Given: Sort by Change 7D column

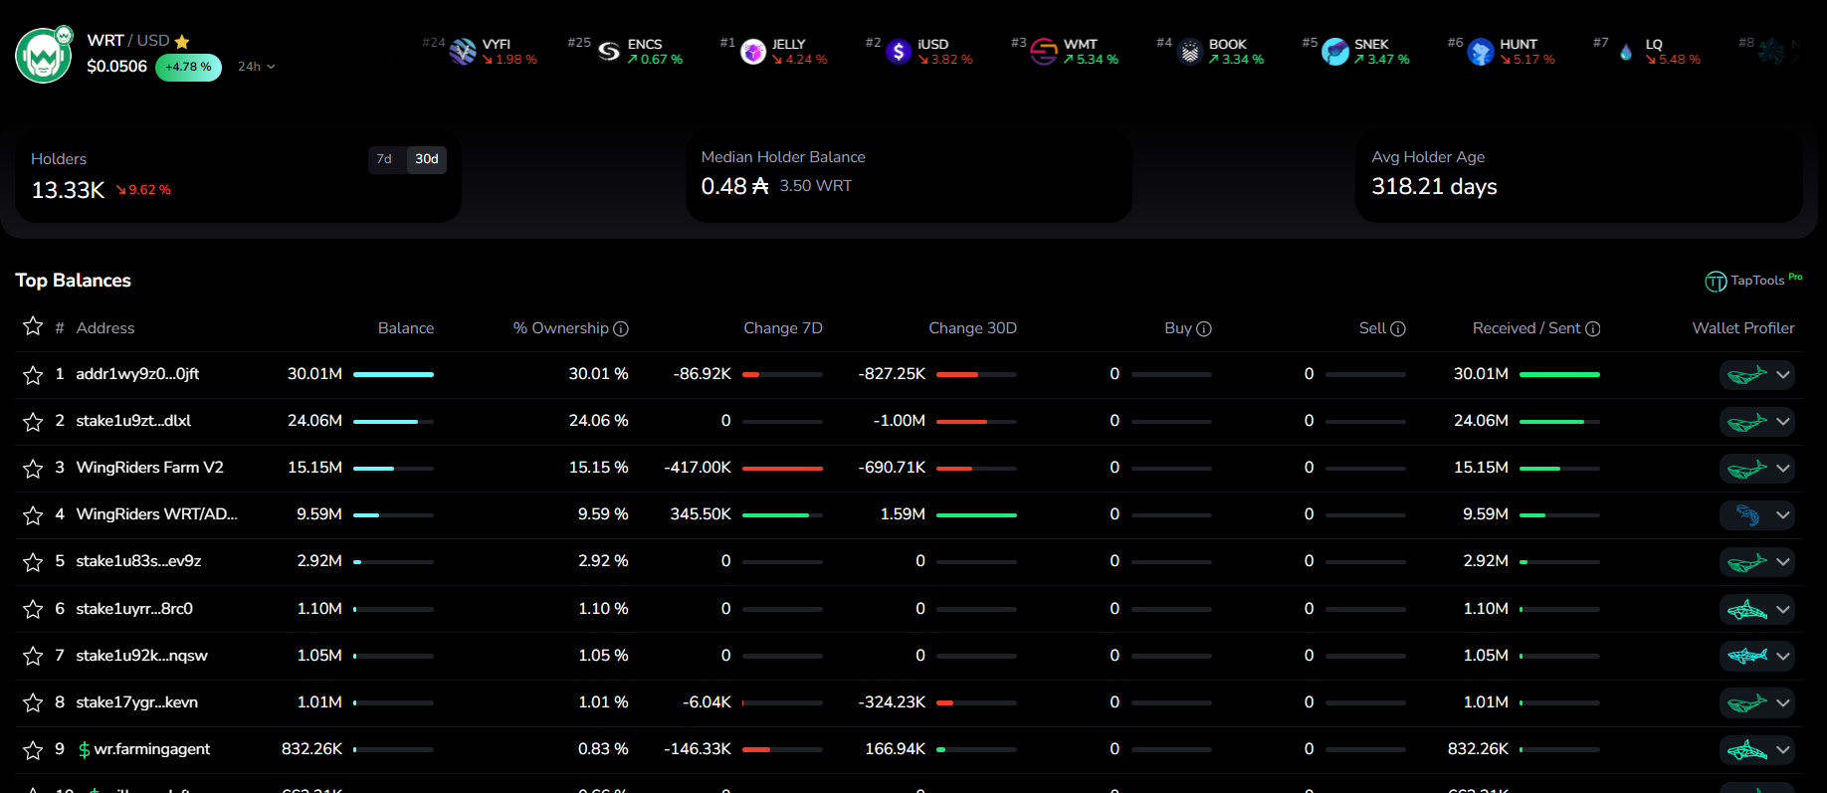Looking at the screenshot, I should (x=783, y=328).
